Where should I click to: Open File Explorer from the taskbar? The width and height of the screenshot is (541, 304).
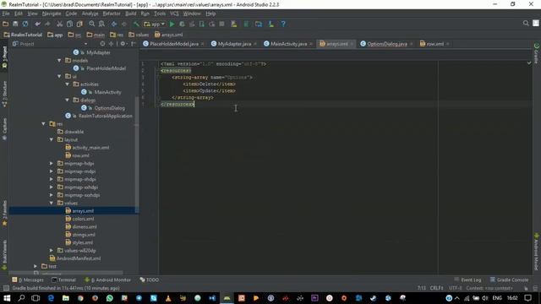66,298
